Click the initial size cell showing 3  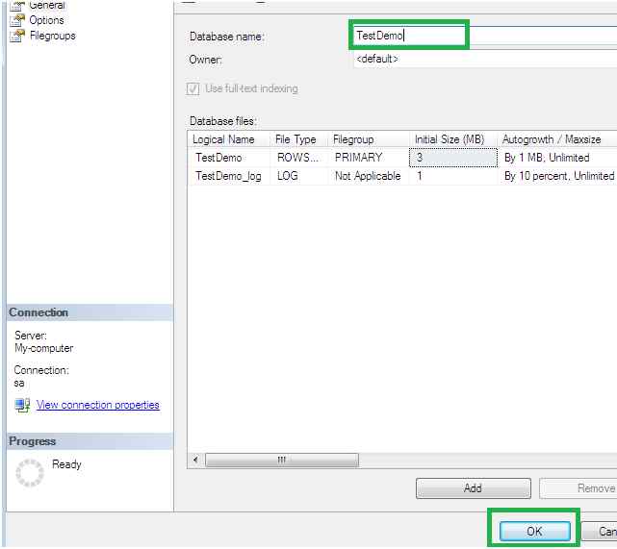[x=453, y=158]
